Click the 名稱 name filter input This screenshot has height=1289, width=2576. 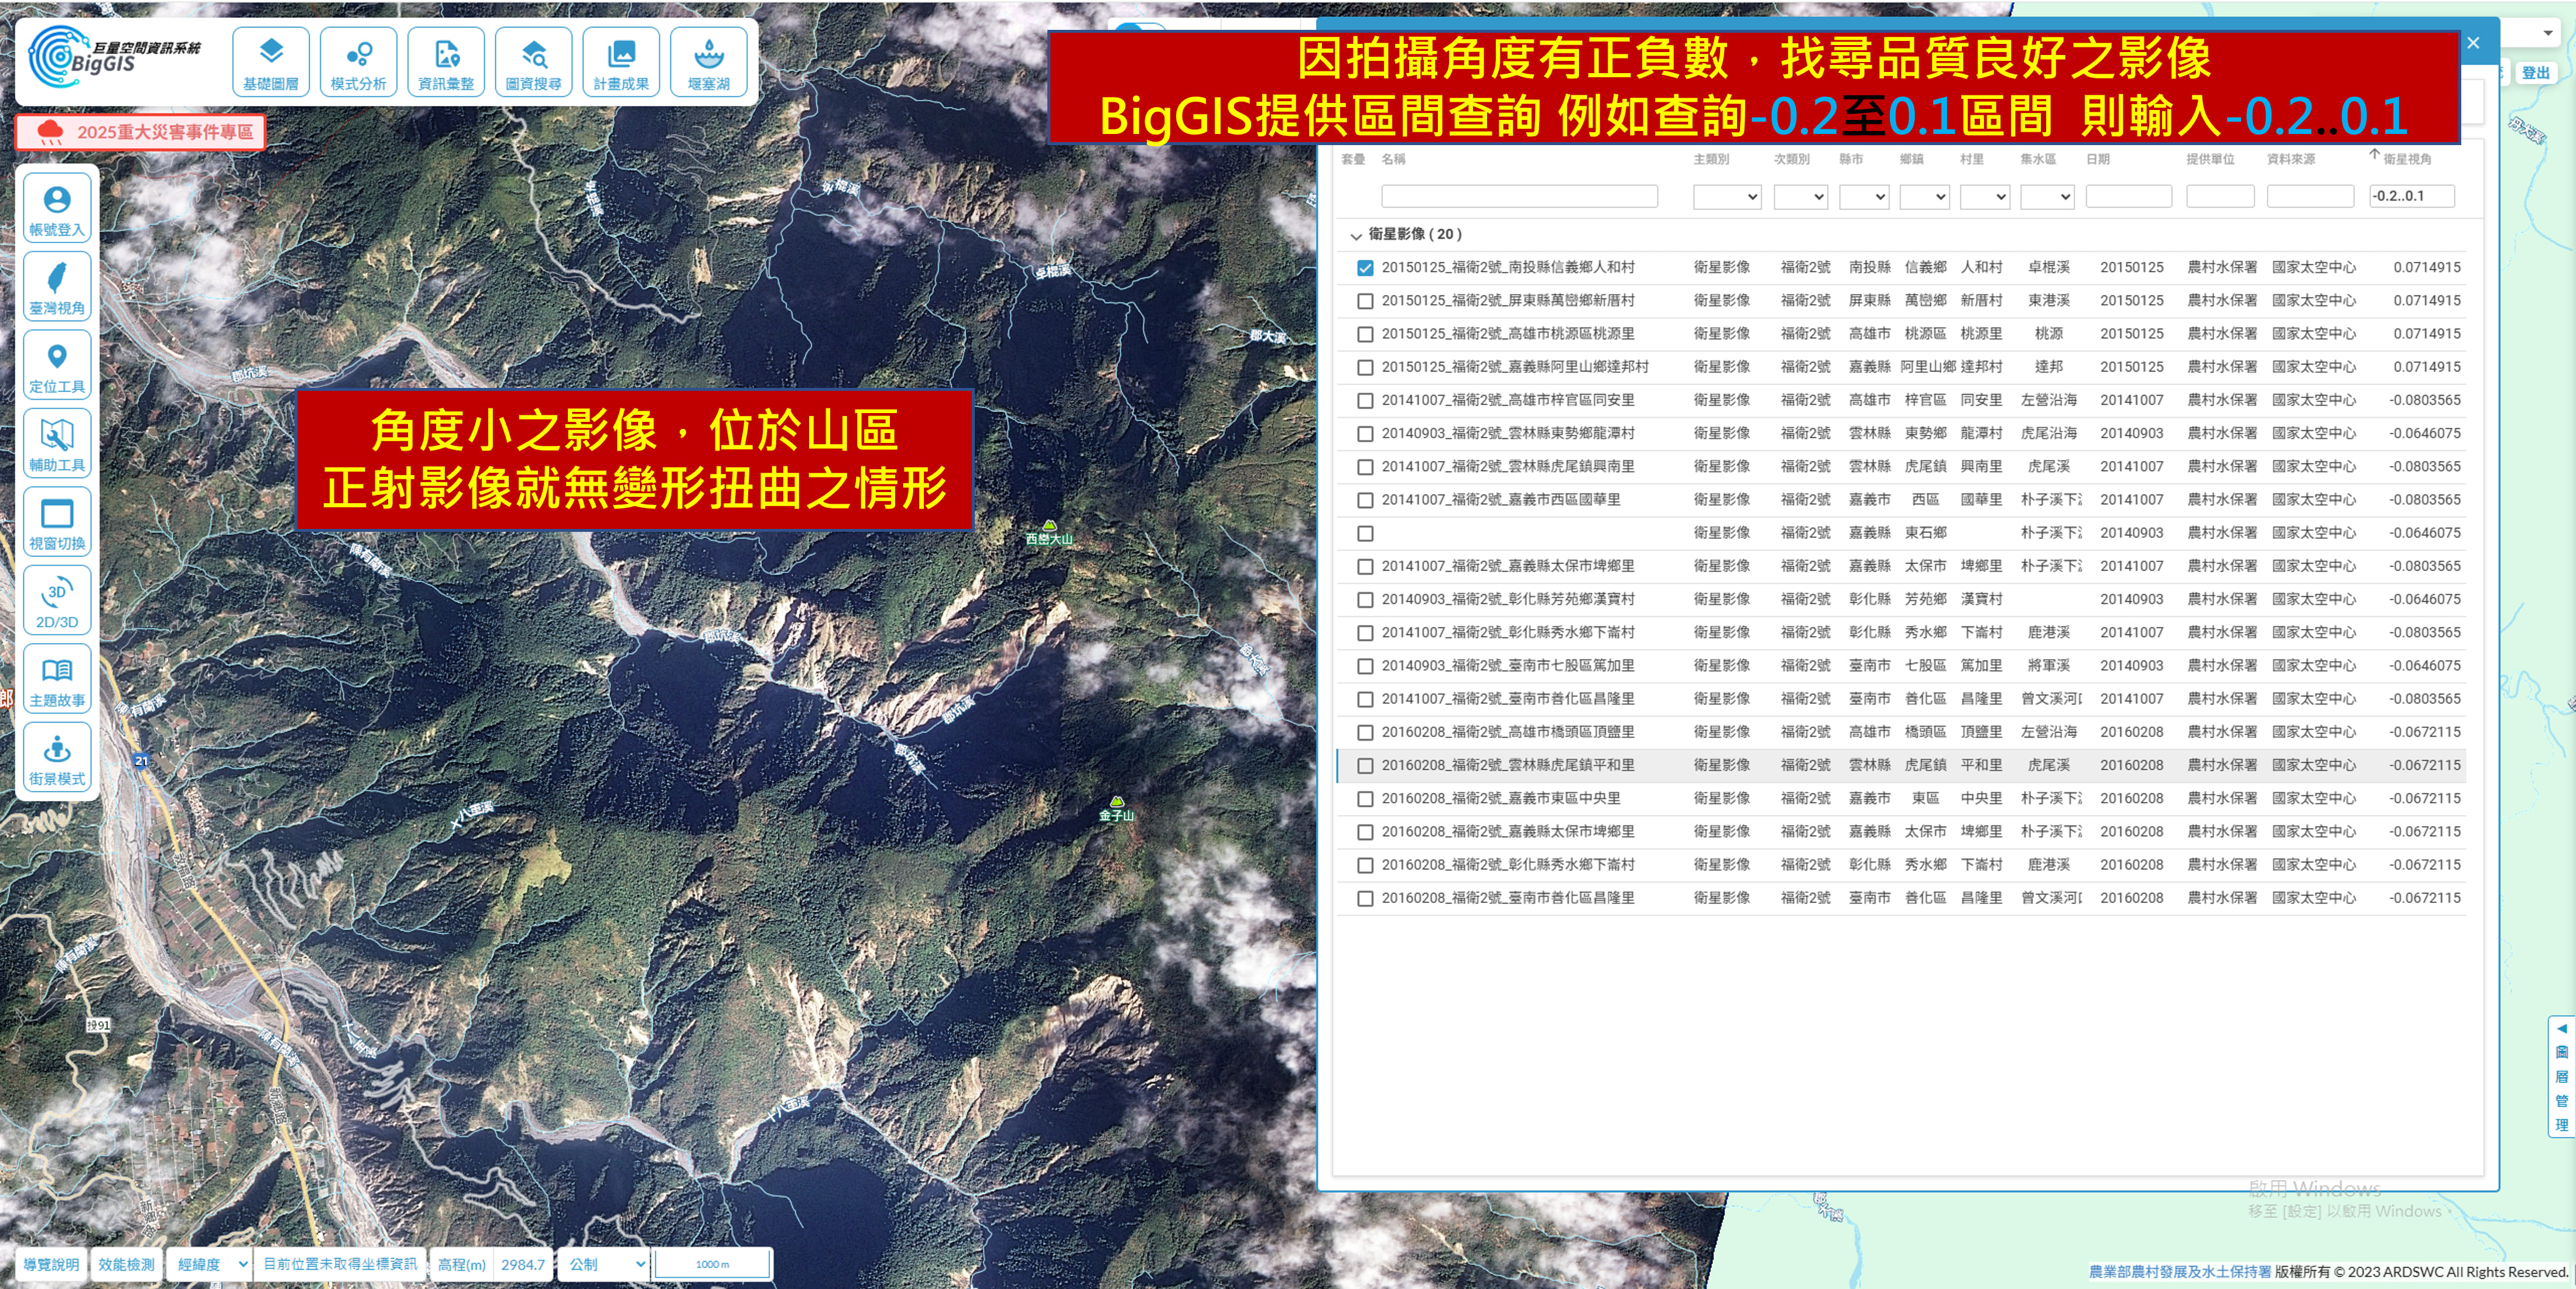tap(1519, 197)
